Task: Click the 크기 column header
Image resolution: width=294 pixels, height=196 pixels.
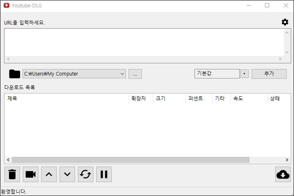Action: 169,98
